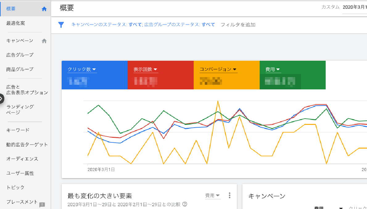
Task: Select 商品グループ in sidebar
Action: pyautogui.click(x=20, y=69)
